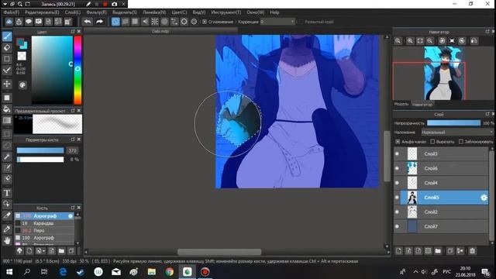Open the Наложение blend mode dropdown
This screenshot has height=279, width=496.
tap(456, 133)
